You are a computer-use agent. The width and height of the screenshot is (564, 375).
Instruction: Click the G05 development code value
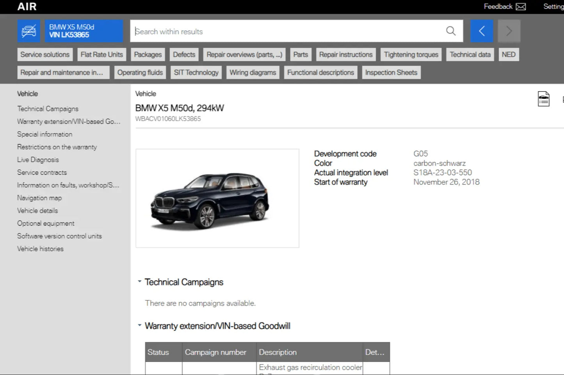pos(421,154)
